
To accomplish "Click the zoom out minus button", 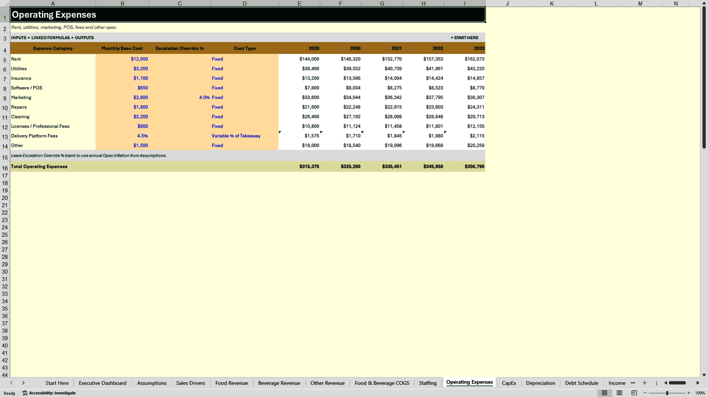I will pyautogui.click(x=645, y=393).
